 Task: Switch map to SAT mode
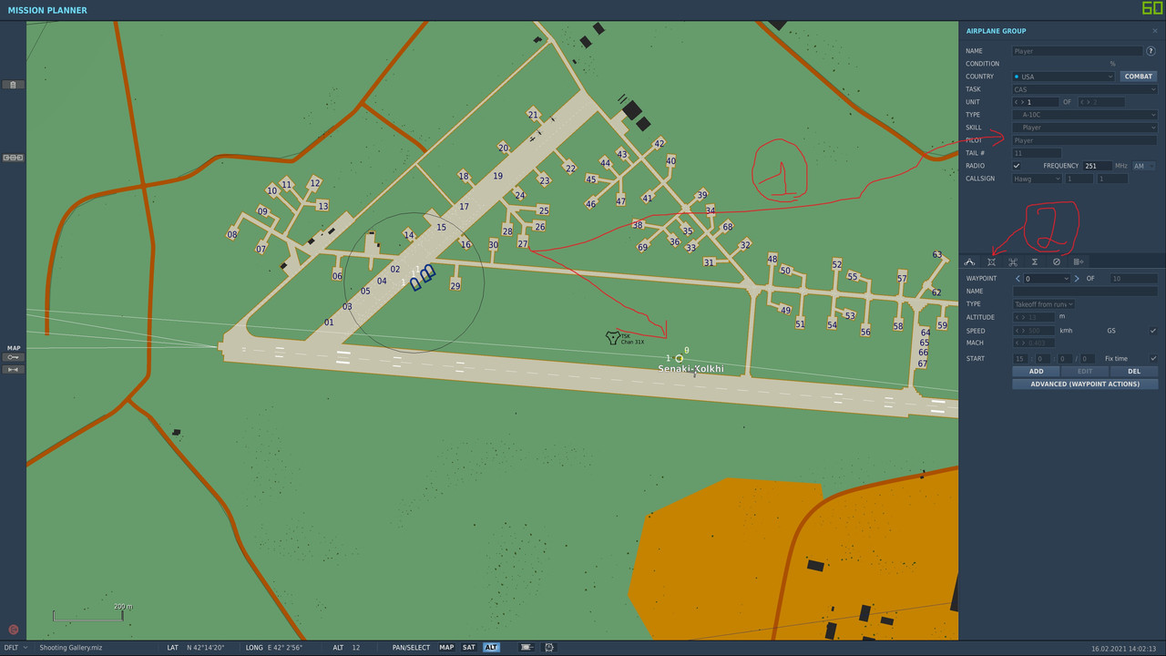(x=468, y=648)
